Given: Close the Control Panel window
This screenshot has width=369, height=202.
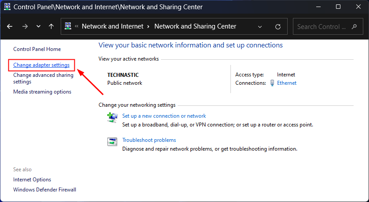Looking at the screenshot, I should tap(358, 7).
